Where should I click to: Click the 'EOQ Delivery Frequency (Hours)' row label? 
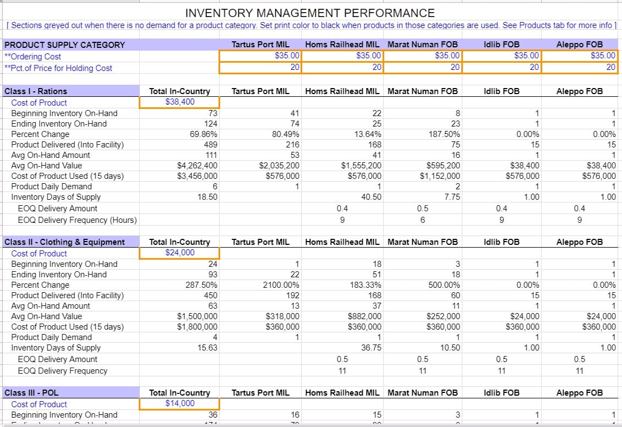click(x=78, y=220)
